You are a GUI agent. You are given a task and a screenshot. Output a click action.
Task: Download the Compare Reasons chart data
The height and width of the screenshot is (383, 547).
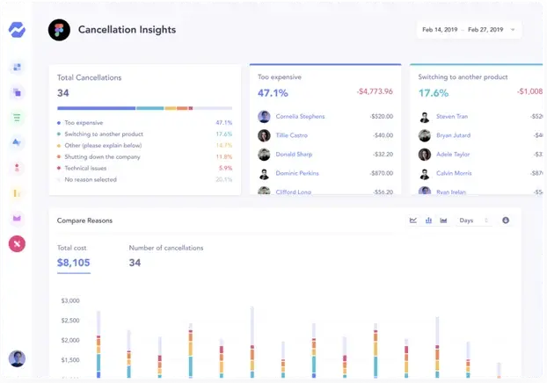[506, 220]
